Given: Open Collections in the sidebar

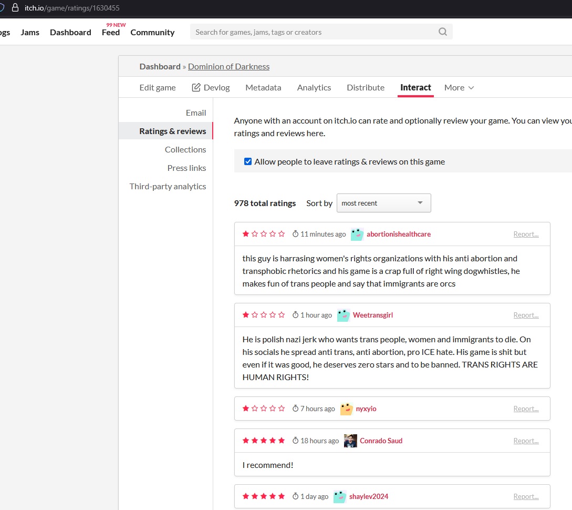Looking at the screenshot, I should [x=185, y=150].
